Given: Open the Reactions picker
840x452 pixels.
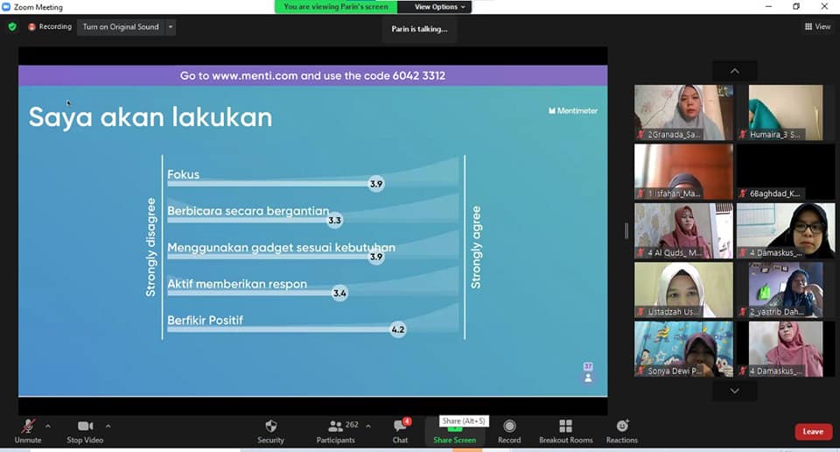Looking at the screenshot, I should tap(622, 428).
